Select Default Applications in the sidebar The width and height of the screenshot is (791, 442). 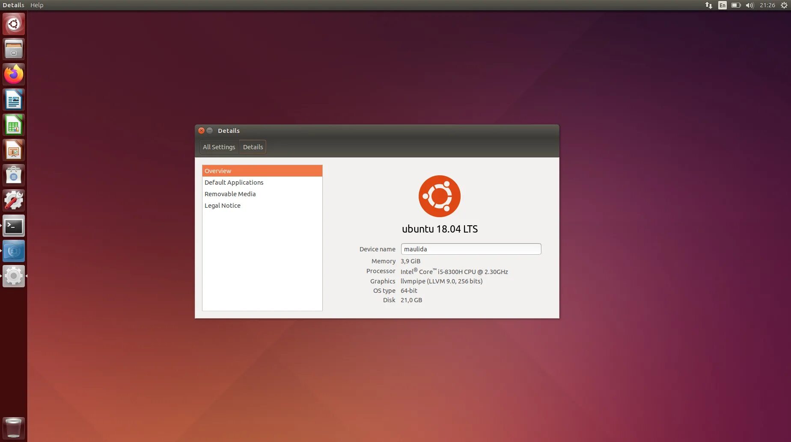(x=262, y=183)
